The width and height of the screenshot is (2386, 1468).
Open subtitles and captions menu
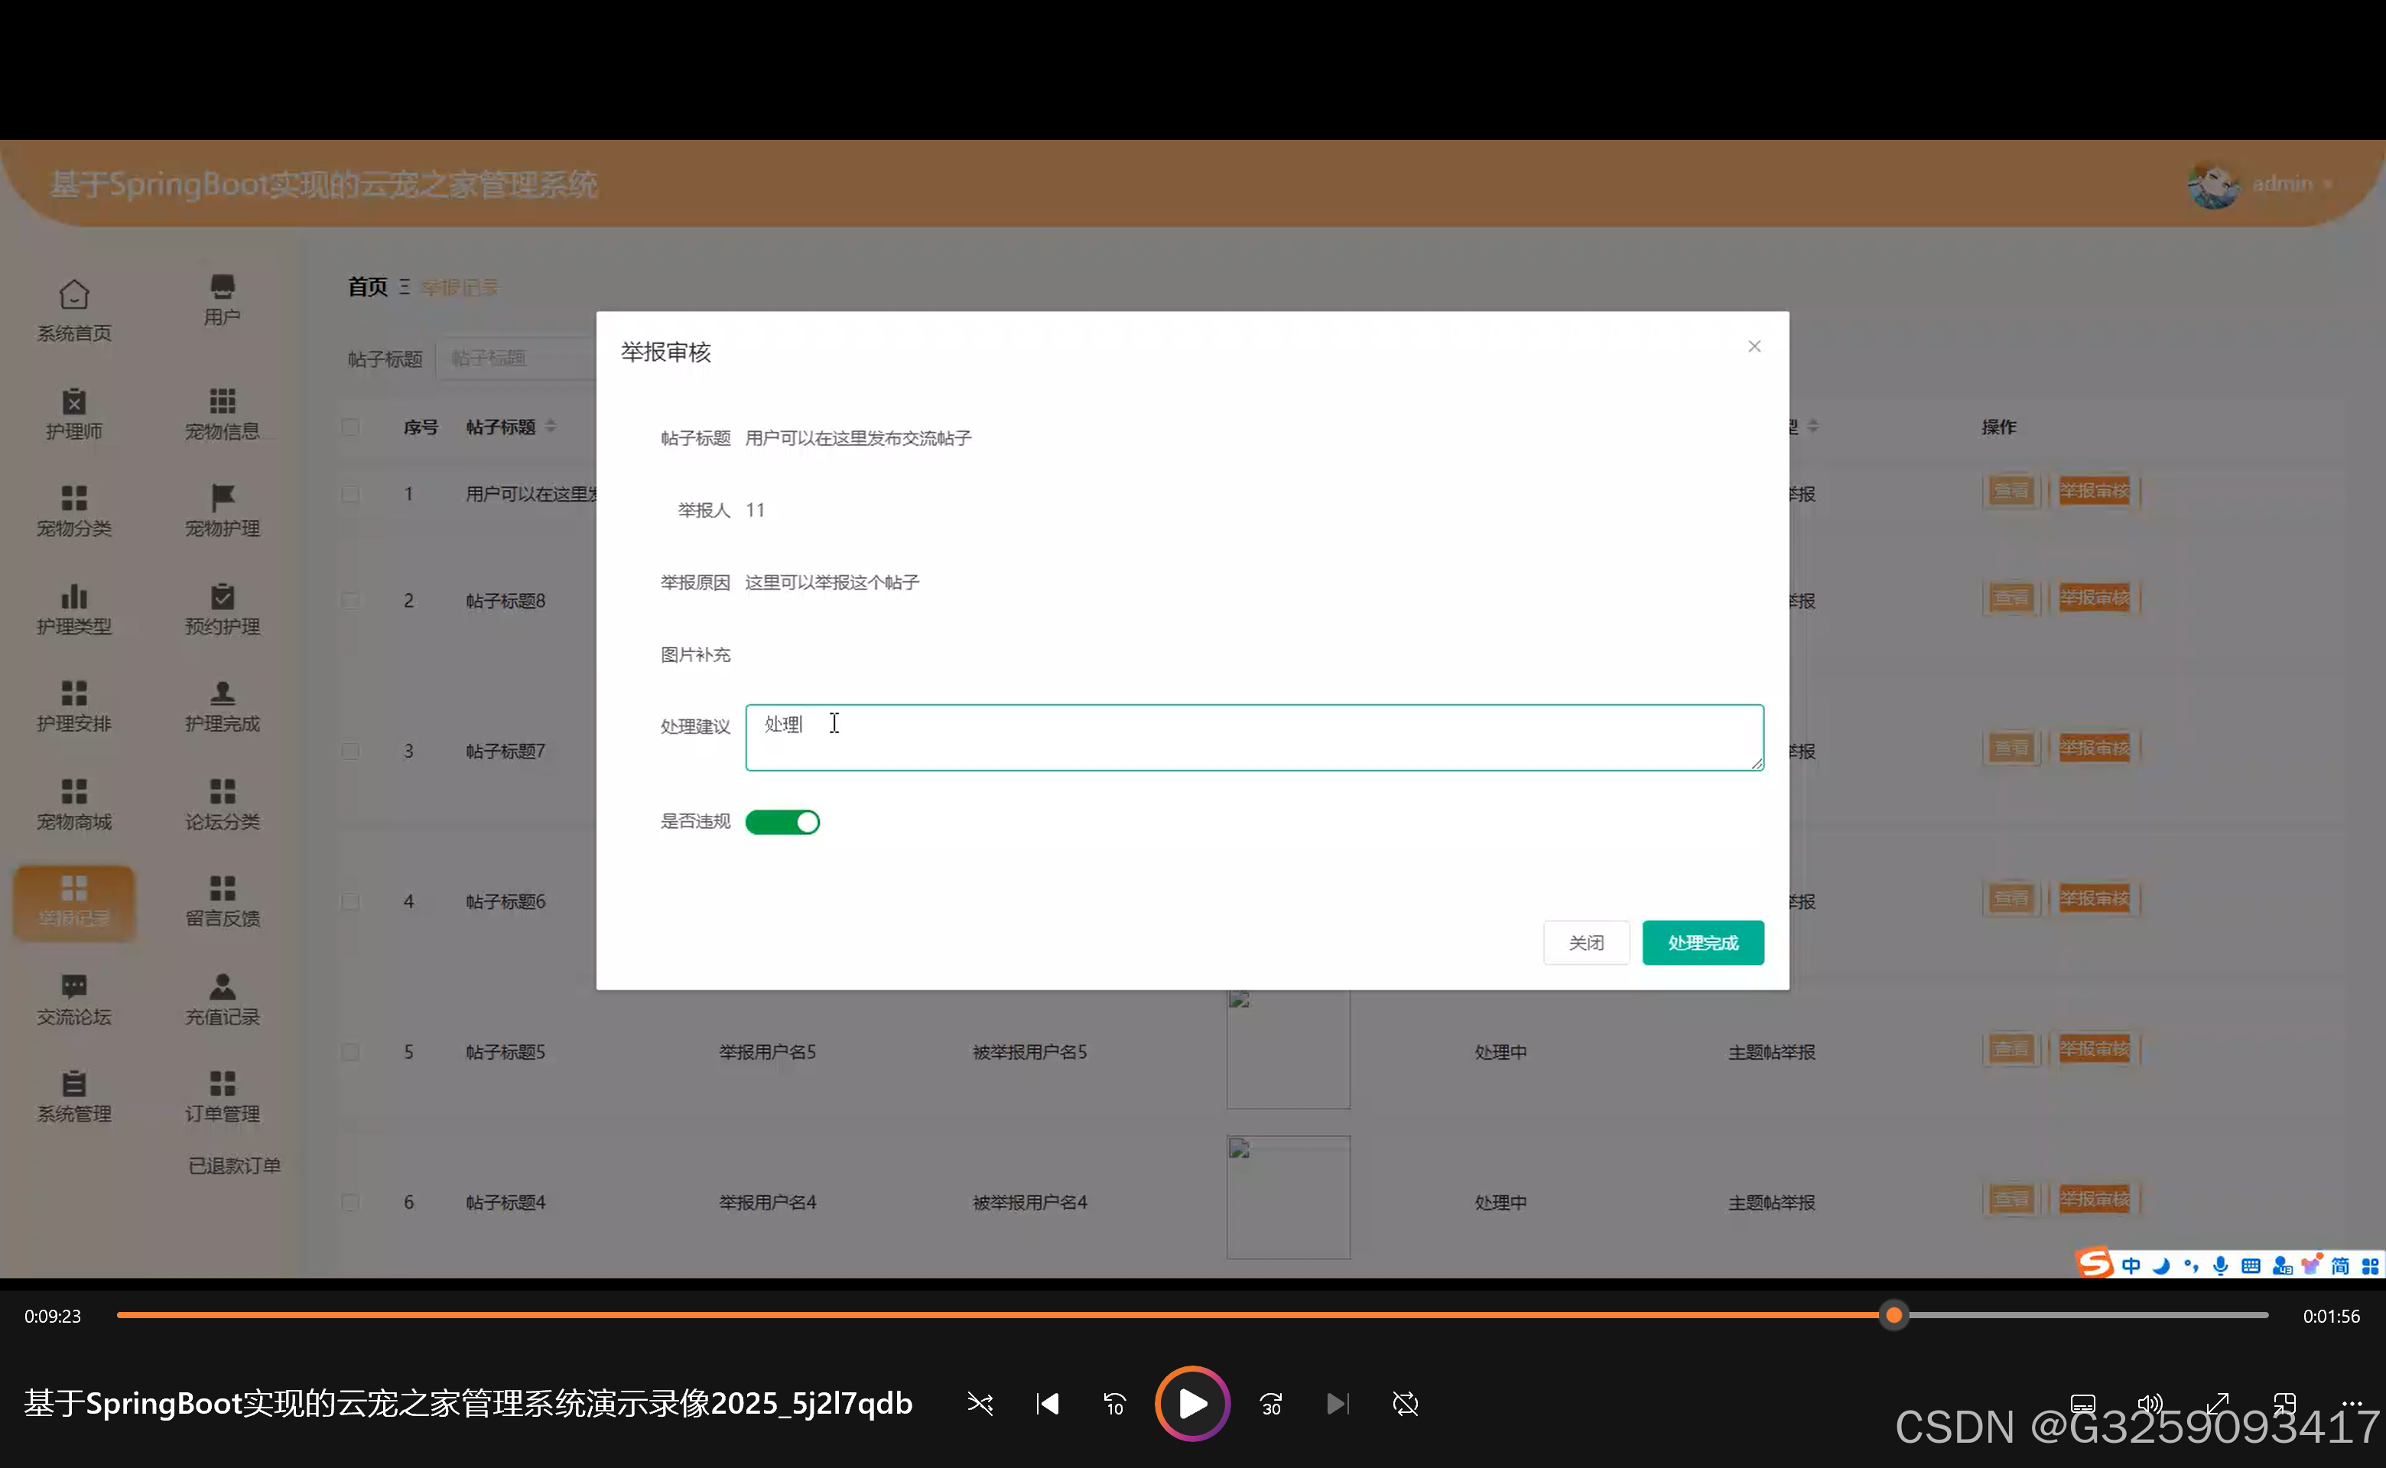[2082, 1404]
